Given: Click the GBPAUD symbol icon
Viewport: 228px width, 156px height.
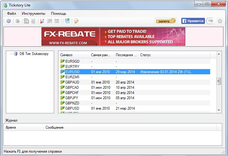Looking at the screenshot, I should tap(62, 82).
